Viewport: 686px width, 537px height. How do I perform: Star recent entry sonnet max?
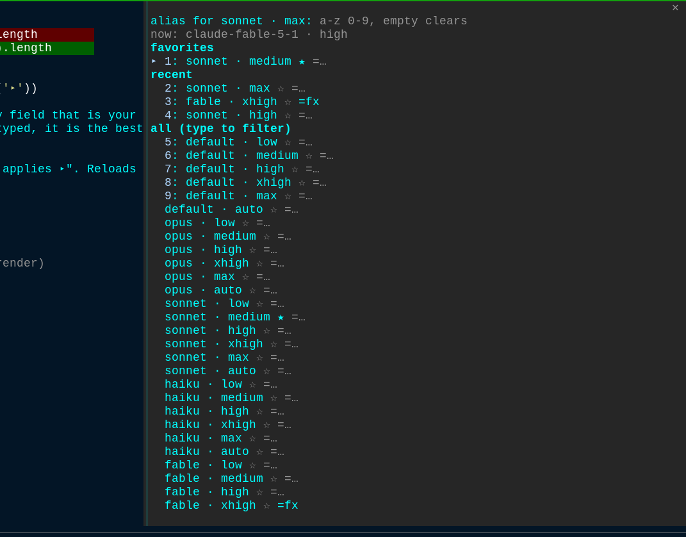pos(281,88)
